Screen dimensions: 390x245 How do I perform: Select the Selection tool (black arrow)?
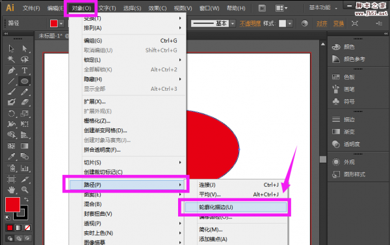(x=12, y=49)
